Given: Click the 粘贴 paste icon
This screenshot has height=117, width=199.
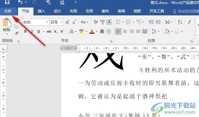Looking at the screenshot, I should point(7,22).
